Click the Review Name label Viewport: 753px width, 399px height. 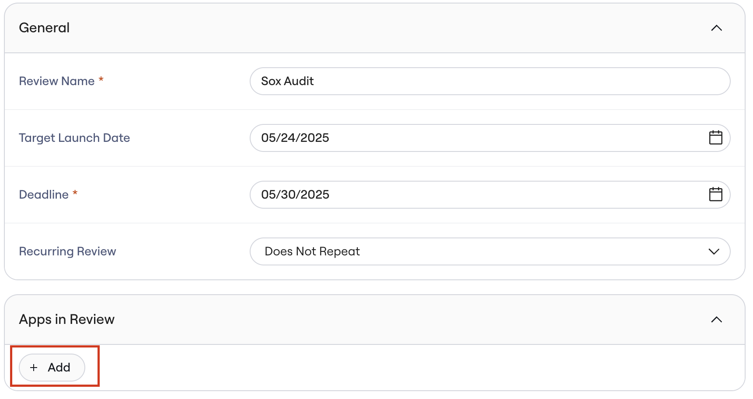click(x=57, y=81)
